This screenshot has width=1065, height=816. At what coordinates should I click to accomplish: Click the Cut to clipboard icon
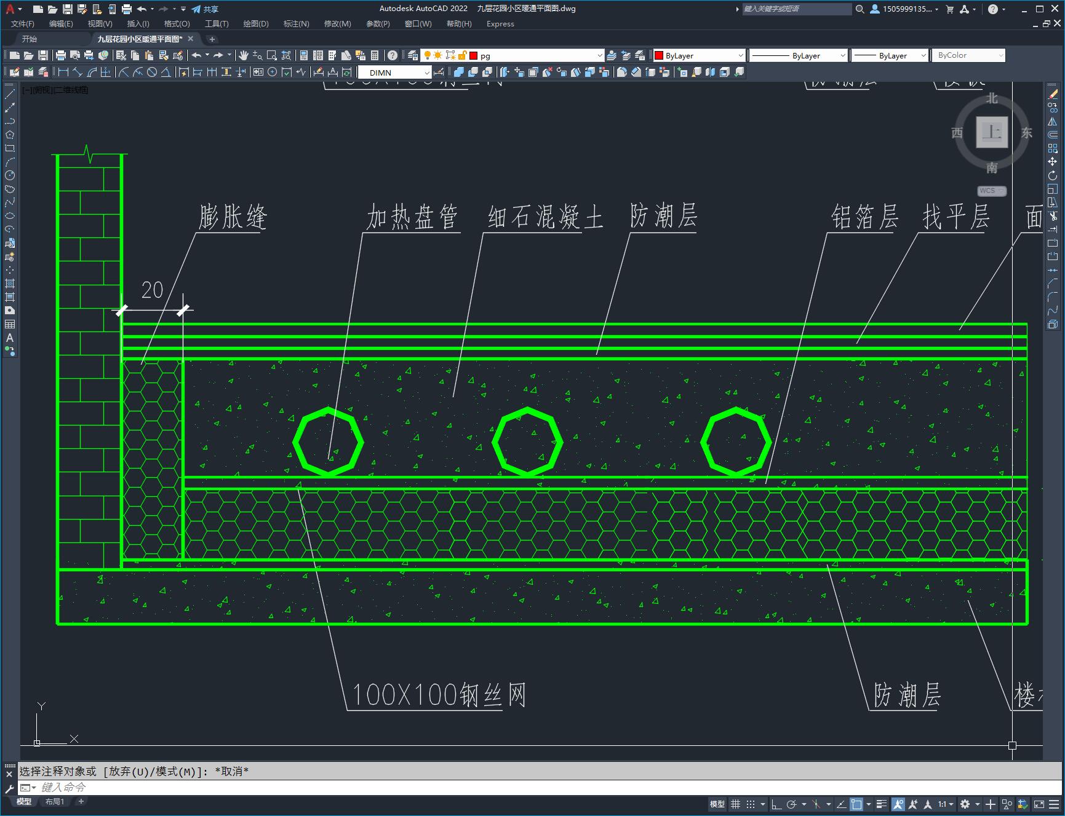[x=122, y=55]
